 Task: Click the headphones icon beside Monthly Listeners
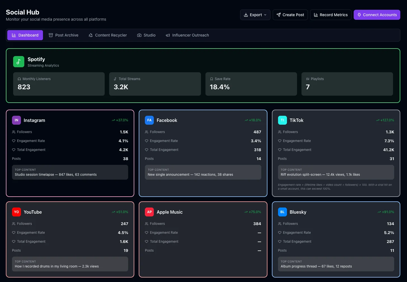[x=19, y=79]
